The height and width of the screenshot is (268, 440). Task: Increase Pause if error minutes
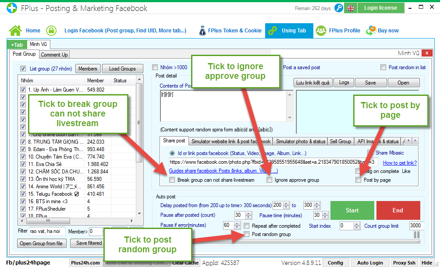237,224
